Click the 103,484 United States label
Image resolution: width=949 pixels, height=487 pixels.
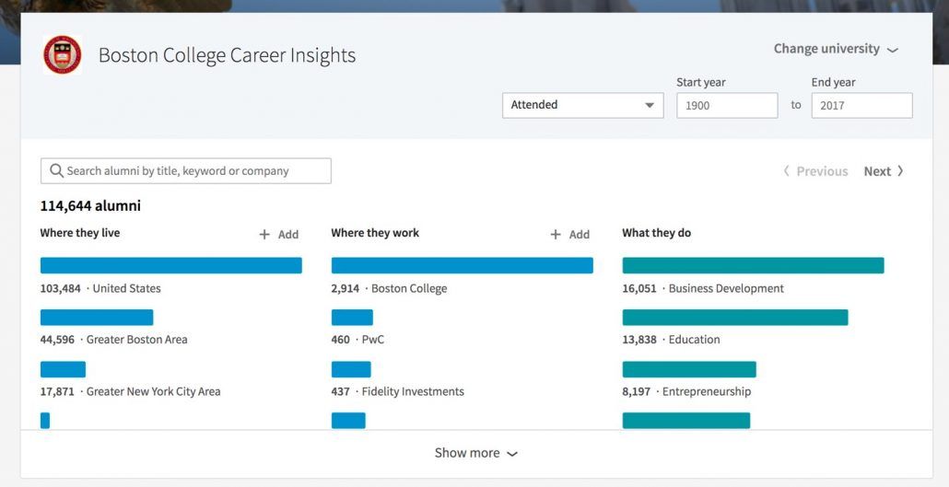100,288
